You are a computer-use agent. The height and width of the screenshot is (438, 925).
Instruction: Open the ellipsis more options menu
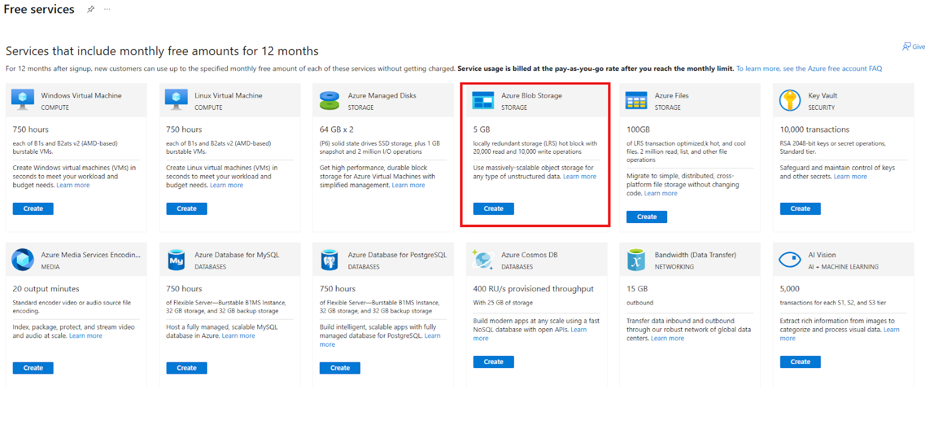107,9
